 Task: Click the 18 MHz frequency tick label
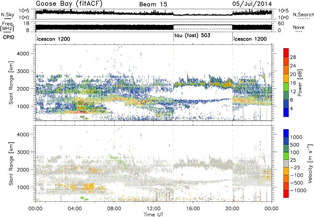pyautogui.click(x=26, y=24)
